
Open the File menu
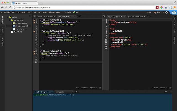coord(14,12)
